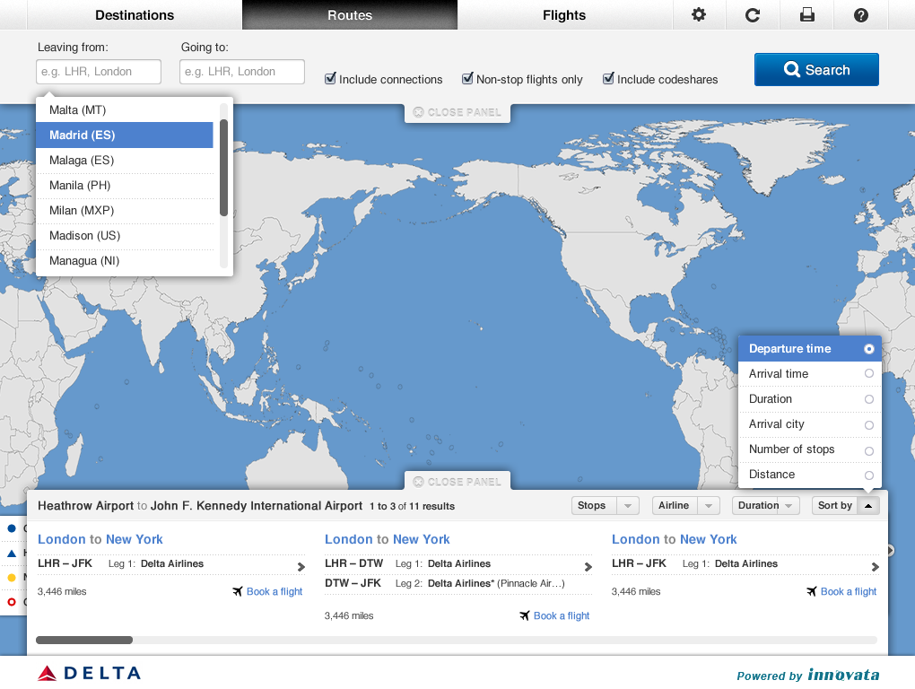
Task: Click Book a flight in first result
Action: pyautogui.click(x=274, y=591)
